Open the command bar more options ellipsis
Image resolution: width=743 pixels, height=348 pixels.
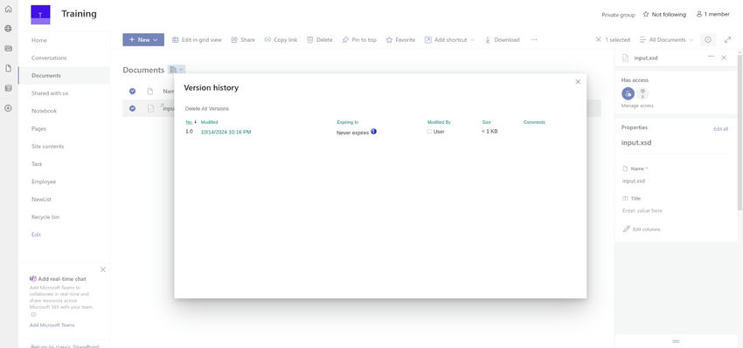pos(534,40)
